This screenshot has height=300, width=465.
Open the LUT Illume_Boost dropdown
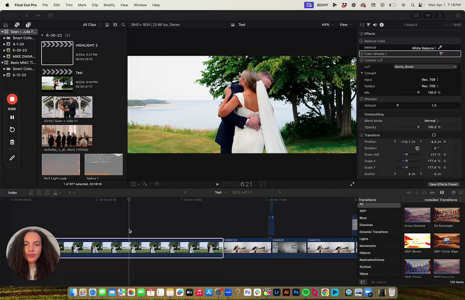425,67
